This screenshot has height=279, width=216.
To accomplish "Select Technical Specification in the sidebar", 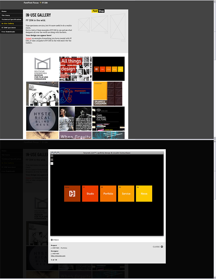I will [11, 20].
